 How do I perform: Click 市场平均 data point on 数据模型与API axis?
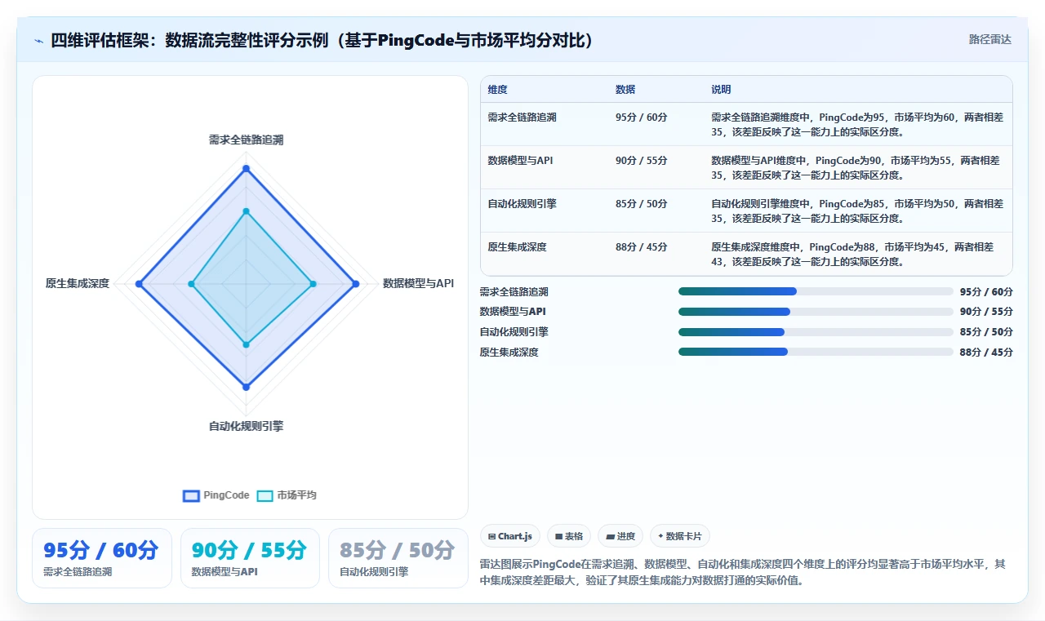coord(313,284)
